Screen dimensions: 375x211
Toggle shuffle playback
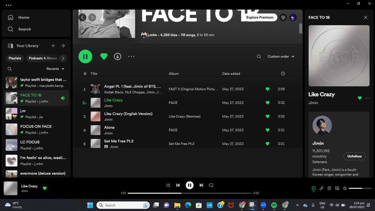point(168,185)
